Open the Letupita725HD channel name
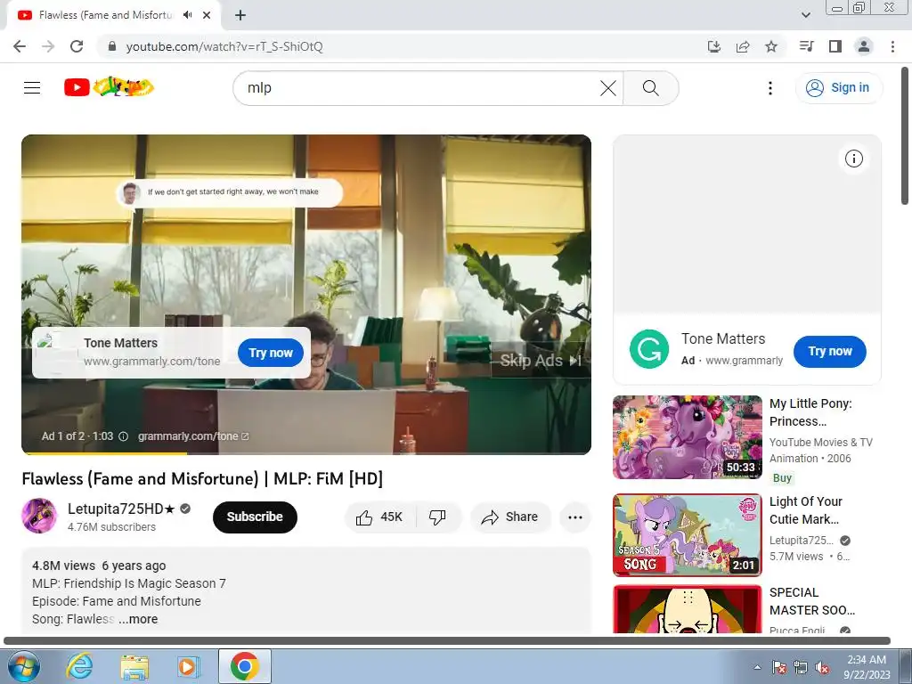The image size is (912, 684). (x=121, y=509)
